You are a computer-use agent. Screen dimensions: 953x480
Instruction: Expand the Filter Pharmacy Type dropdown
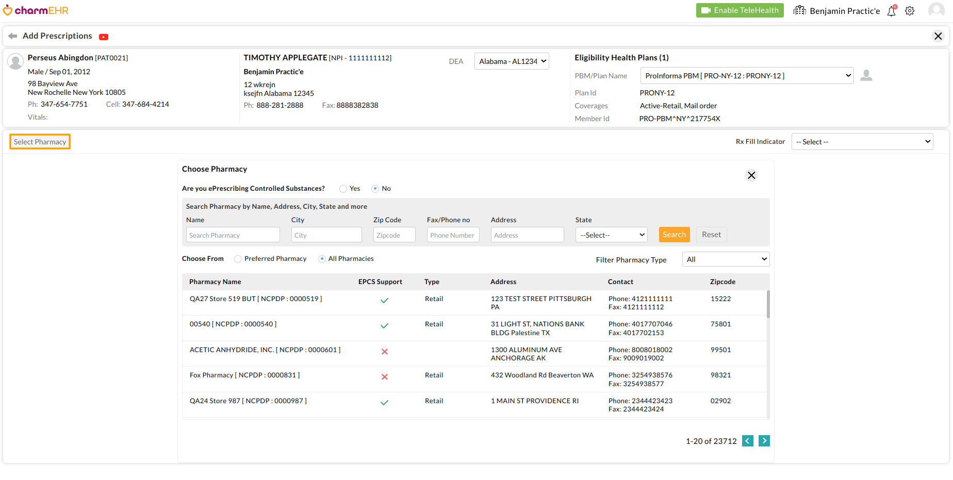coord(725,259)
